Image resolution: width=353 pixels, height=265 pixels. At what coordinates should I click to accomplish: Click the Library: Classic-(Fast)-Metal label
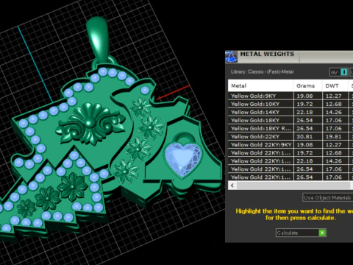(x=262, y=72)
